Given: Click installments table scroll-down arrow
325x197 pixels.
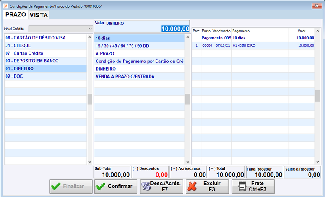Looking at the screenshot, I should 318,162.
